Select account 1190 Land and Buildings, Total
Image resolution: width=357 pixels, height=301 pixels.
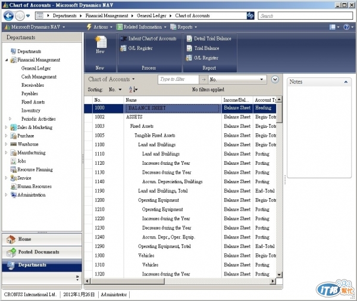[180, 191]
